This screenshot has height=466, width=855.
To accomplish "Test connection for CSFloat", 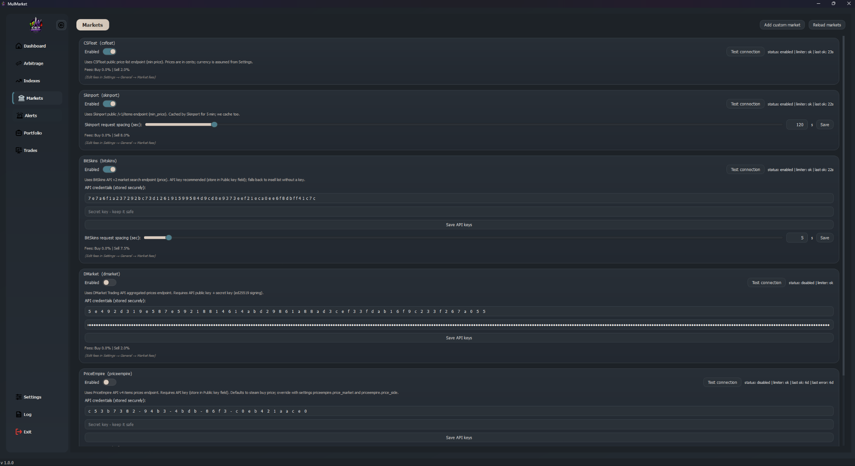I will 745,52.
